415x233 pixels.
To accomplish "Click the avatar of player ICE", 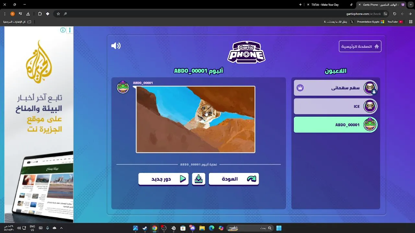I will [x=370, y=106].
